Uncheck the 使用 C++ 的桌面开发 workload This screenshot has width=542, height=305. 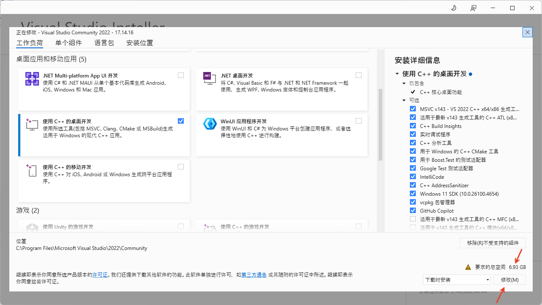click(181, 121)
